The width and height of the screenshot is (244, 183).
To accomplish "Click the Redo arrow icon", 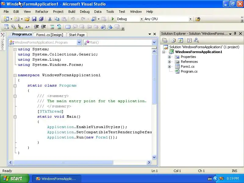I will click(83, 19).
